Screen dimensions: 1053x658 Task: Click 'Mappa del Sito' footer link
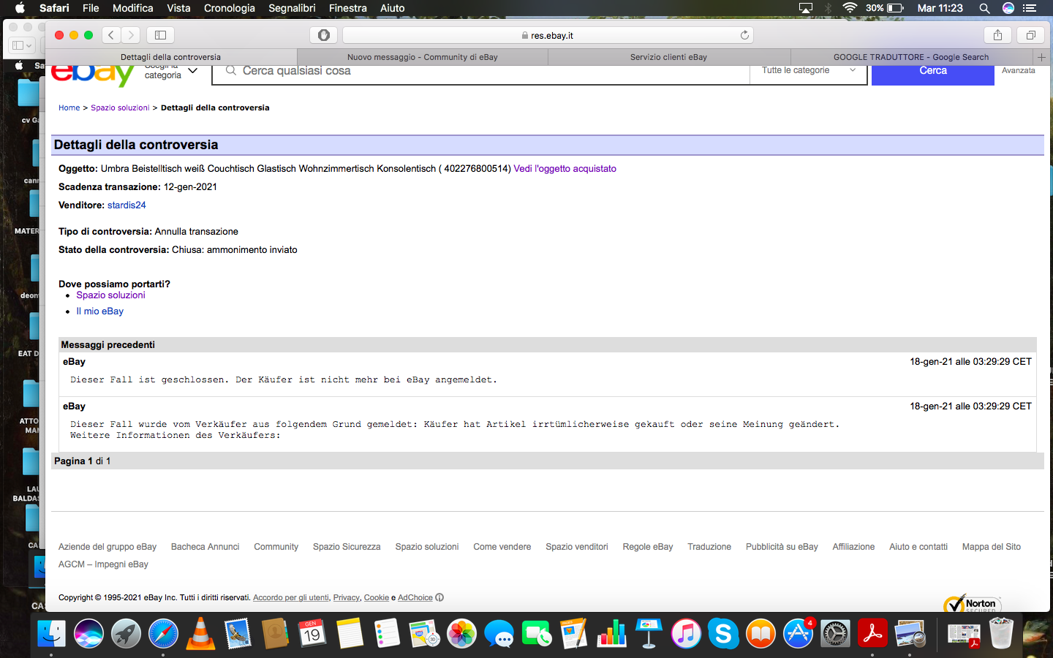point(991,547)
